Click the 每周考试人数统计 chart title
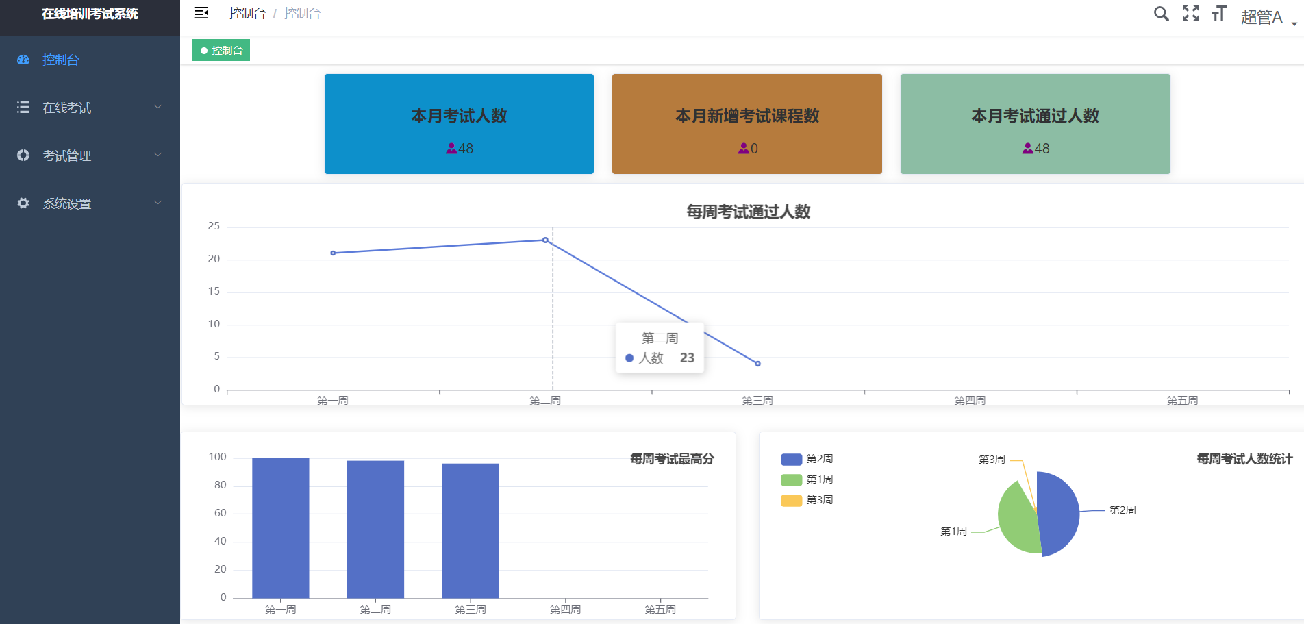The width and height of the screenshot is (1304, 624). point(1244,459)
